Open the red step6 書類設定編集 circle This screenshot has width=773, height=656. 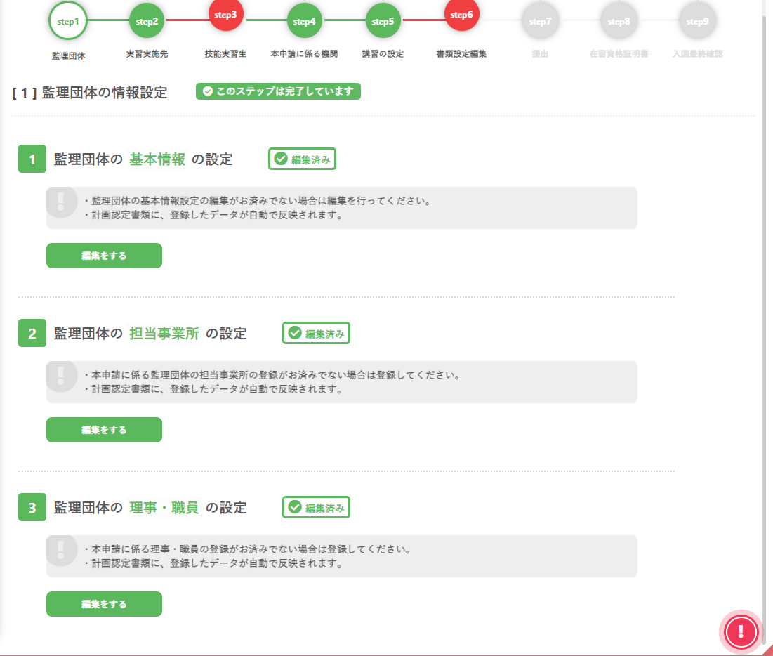click(462, 15)
